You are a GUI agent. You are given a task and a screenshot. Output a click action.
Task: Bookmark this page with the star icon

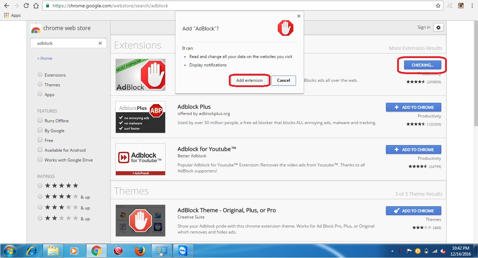pyautogui.click(x=438, y=6)
